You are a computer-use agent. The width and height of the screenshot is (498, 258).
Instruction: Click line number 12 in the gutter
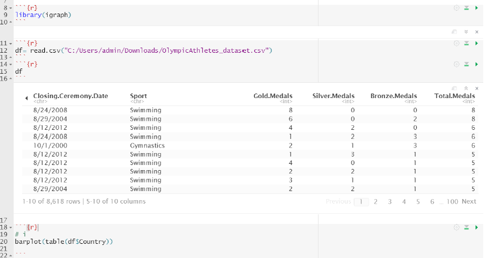(4, 50)
